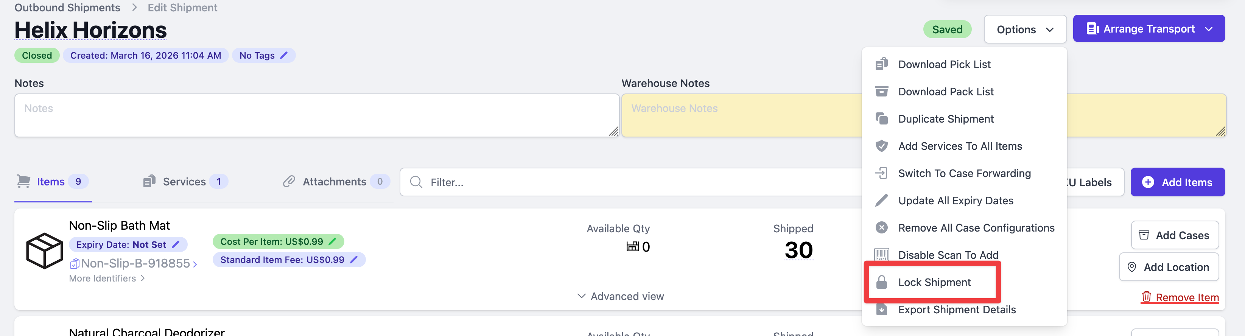Viewport: 1245px width, 336px height.
Task: Select Duplicate Shipment from the menu
Action: click(x=945, y=119)
